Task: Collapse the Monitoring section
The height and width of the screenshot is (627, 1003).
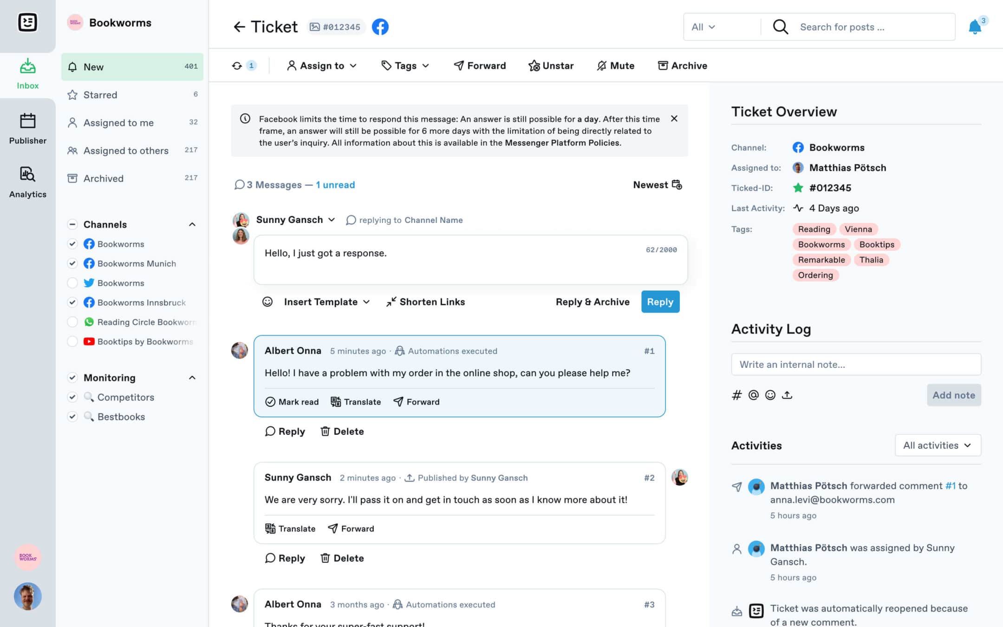Action: pos(192,378)
